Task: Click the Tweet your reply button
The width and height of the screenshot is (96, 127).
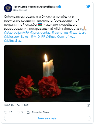Action: (47, 118)
